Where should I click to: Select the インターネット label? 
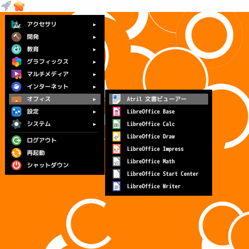tap(48, 87)
